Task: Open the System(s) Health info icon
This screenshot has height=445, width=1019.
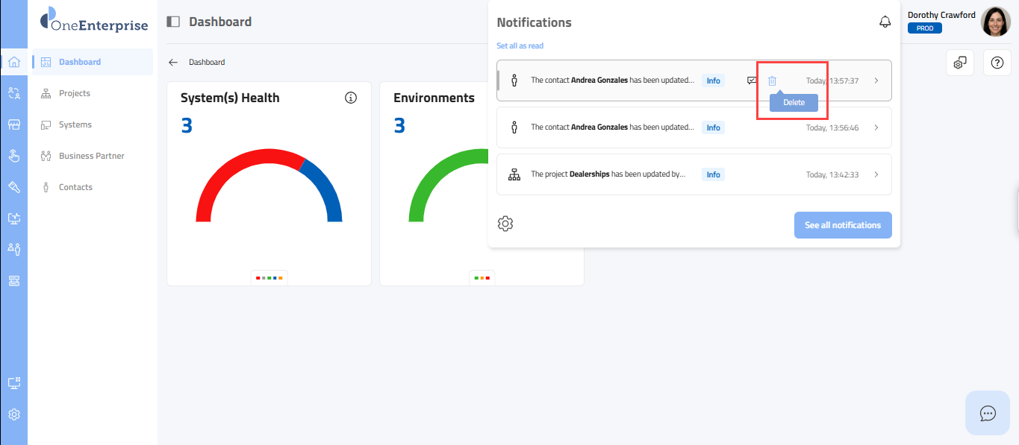Action: point(351,98)
